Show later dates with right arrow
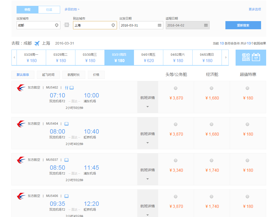This screenshot has height=217, width=271. coord(226,57)
